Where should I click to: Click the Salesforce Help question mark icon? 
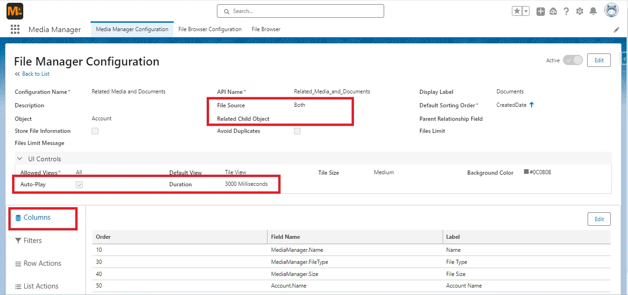tap(566, 11)
